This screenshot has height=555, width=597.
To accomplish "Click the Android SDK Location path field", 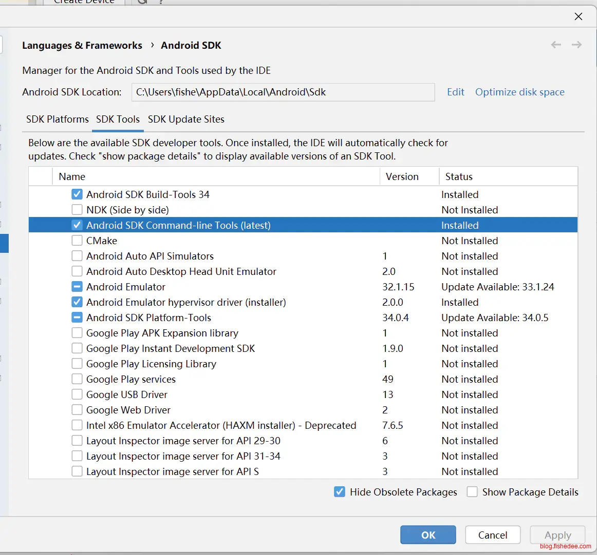I will (x=283, y=92).
